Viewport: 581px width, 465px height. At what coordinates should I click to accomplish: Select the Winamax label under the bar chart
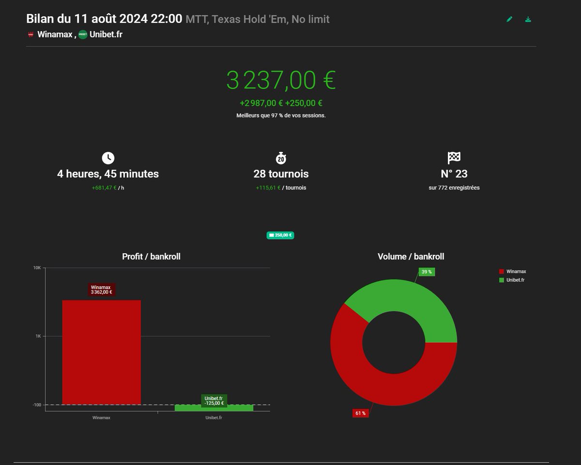(101, 417)
